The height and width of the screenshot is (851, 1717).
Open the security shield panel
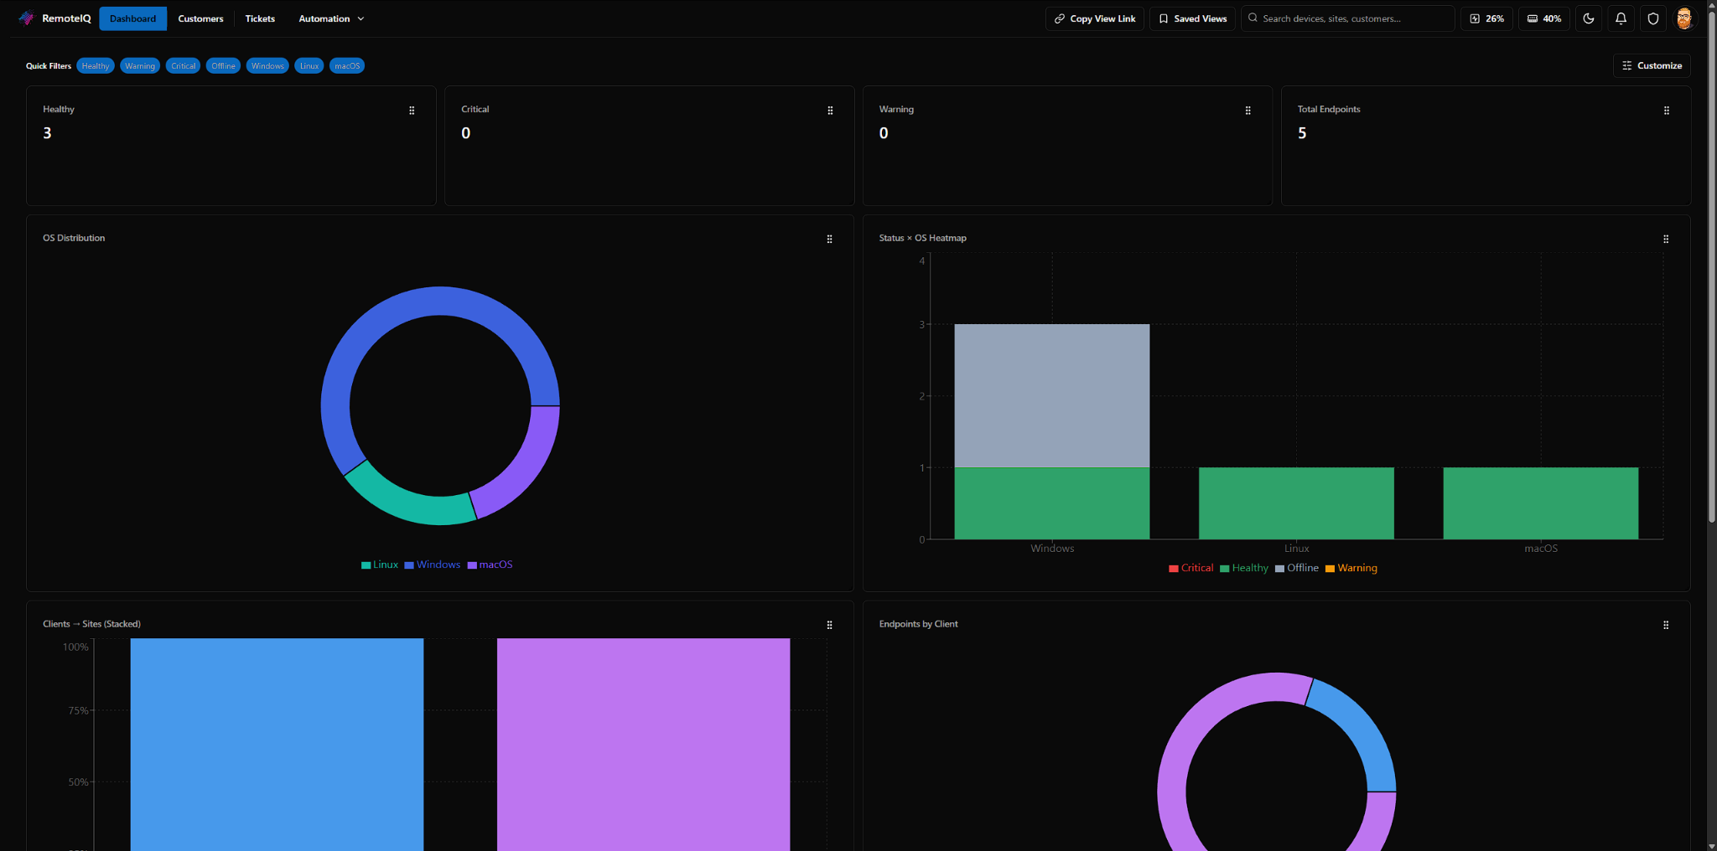(1652, 18)
